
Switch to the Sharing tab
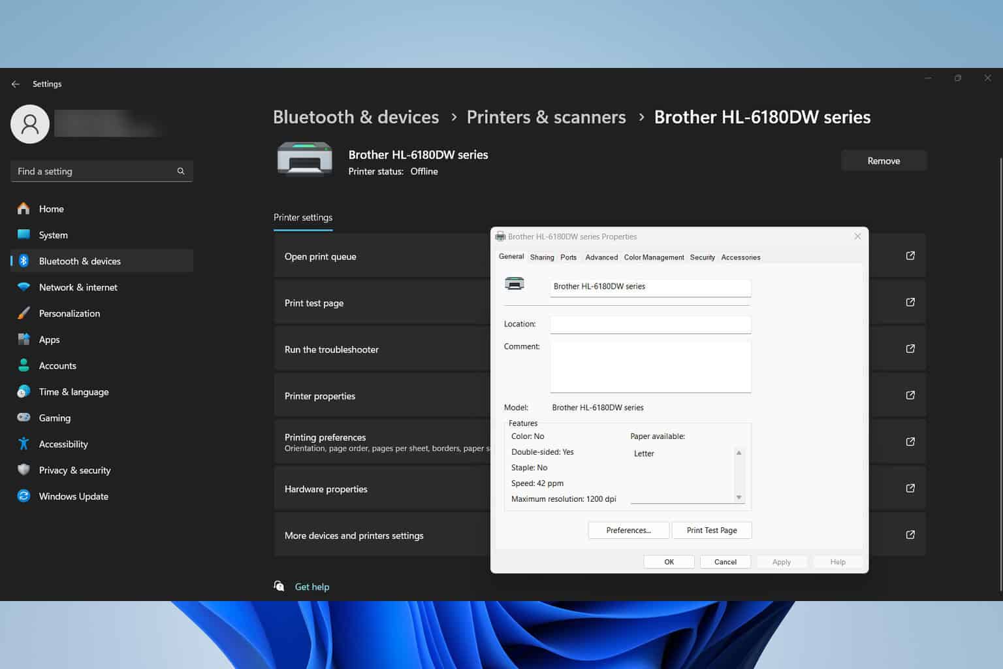542,257
